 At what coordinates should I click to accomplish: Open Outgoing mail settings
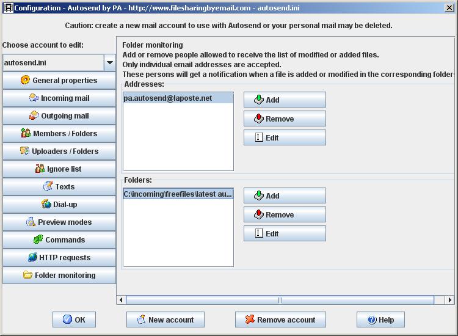click(59, 115)
